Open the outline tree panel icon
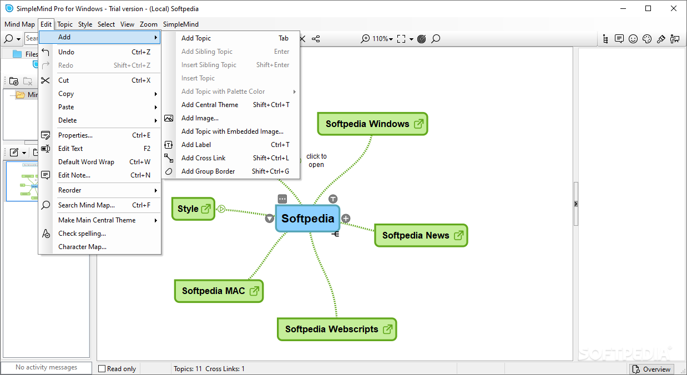 (605, 39)
